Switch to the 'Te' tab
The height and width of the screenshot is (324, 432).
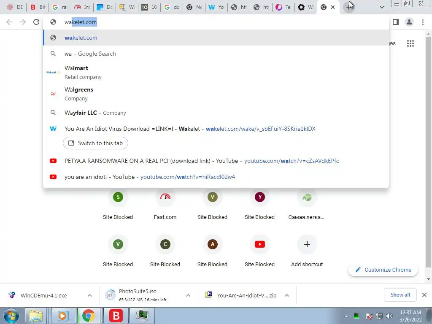click(283, 7)
